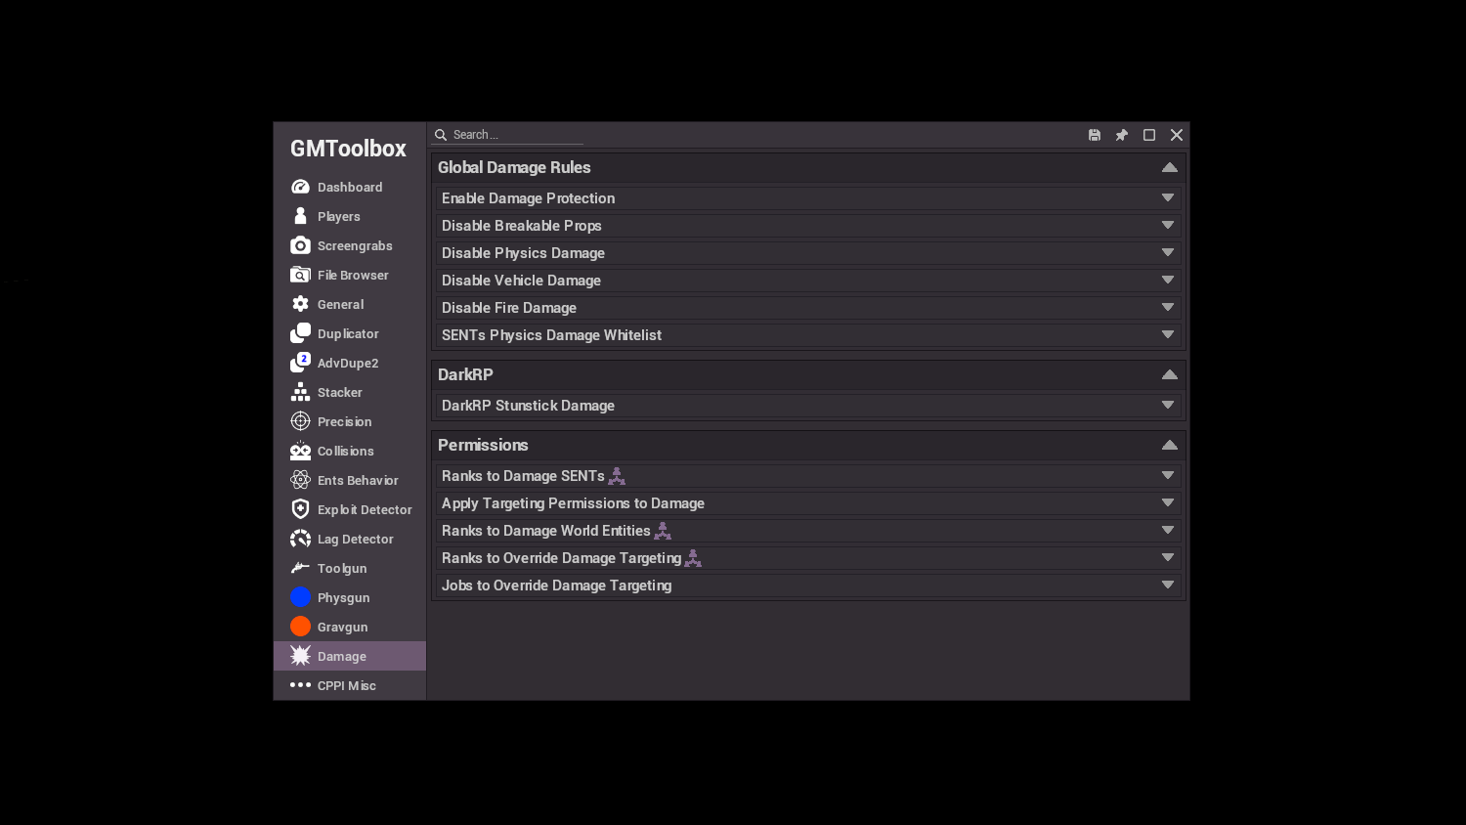Screen dimensions: 1466x825
Task: Click the Exploit Detector shield icon
Action: click(x=300, y=509)
